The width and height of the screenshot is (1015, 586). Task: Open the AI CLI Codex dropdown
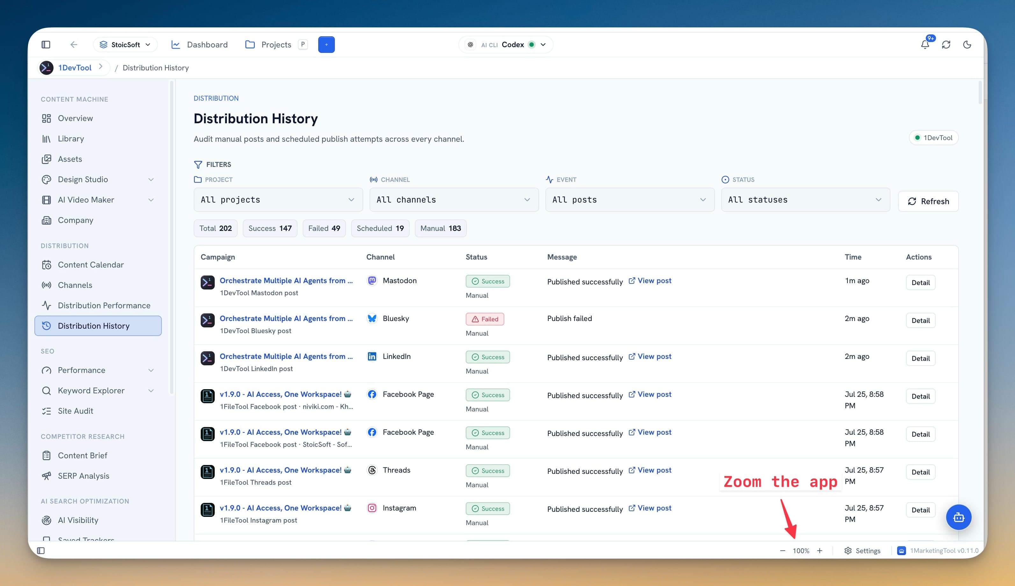pos(506,45)
